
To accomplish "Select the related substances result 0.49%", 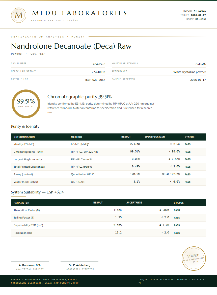I will [x=136, y=167].
